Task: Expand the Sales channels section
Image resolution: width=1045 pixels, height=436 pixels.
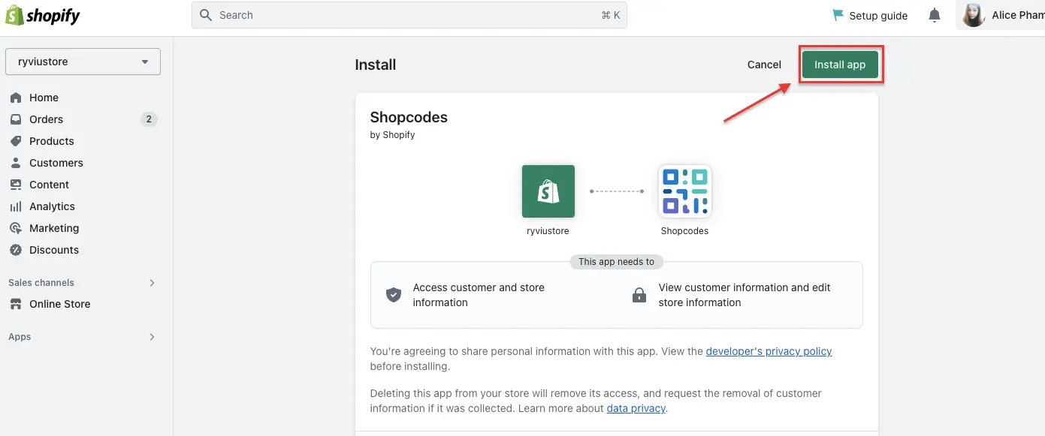Action: tap(151, 283)
